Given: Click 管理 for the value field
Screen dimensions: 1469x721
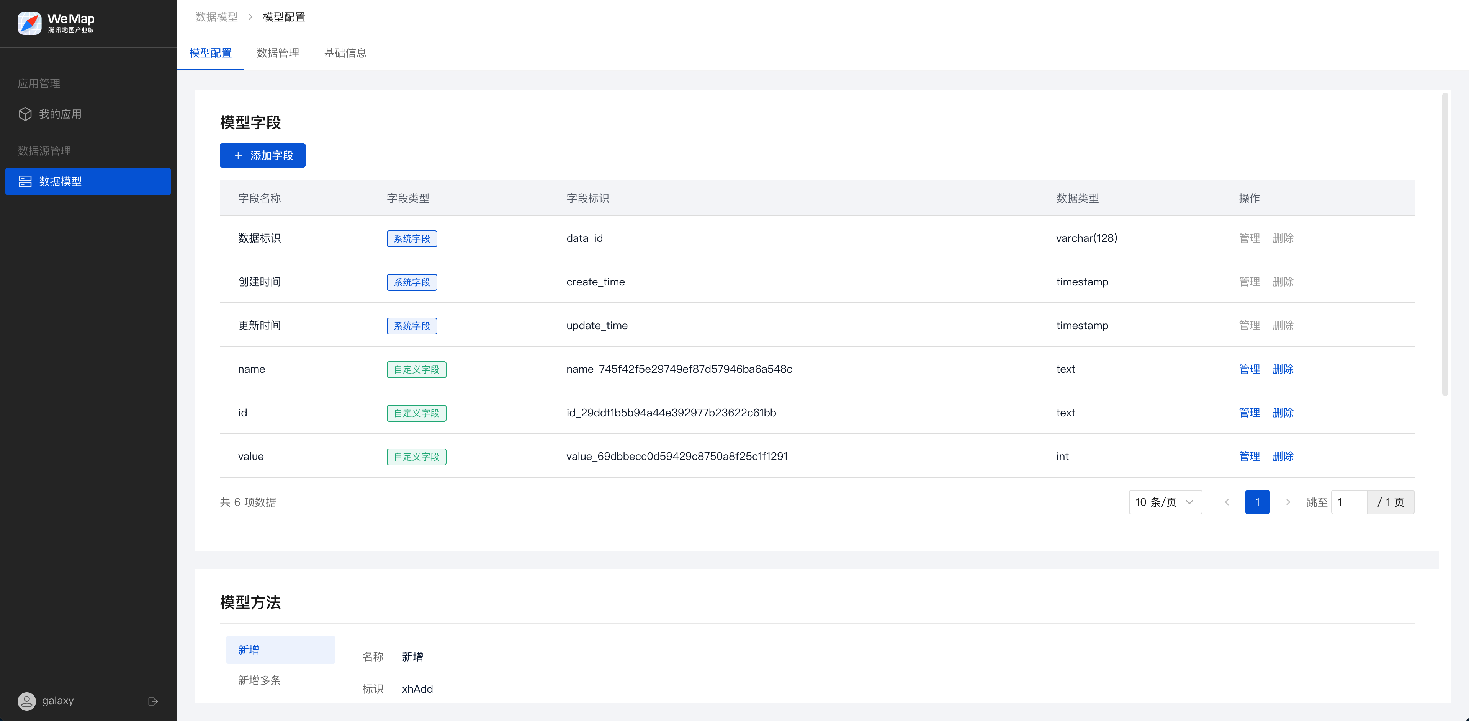Looking at the screenshot, I should (1249, 457).
